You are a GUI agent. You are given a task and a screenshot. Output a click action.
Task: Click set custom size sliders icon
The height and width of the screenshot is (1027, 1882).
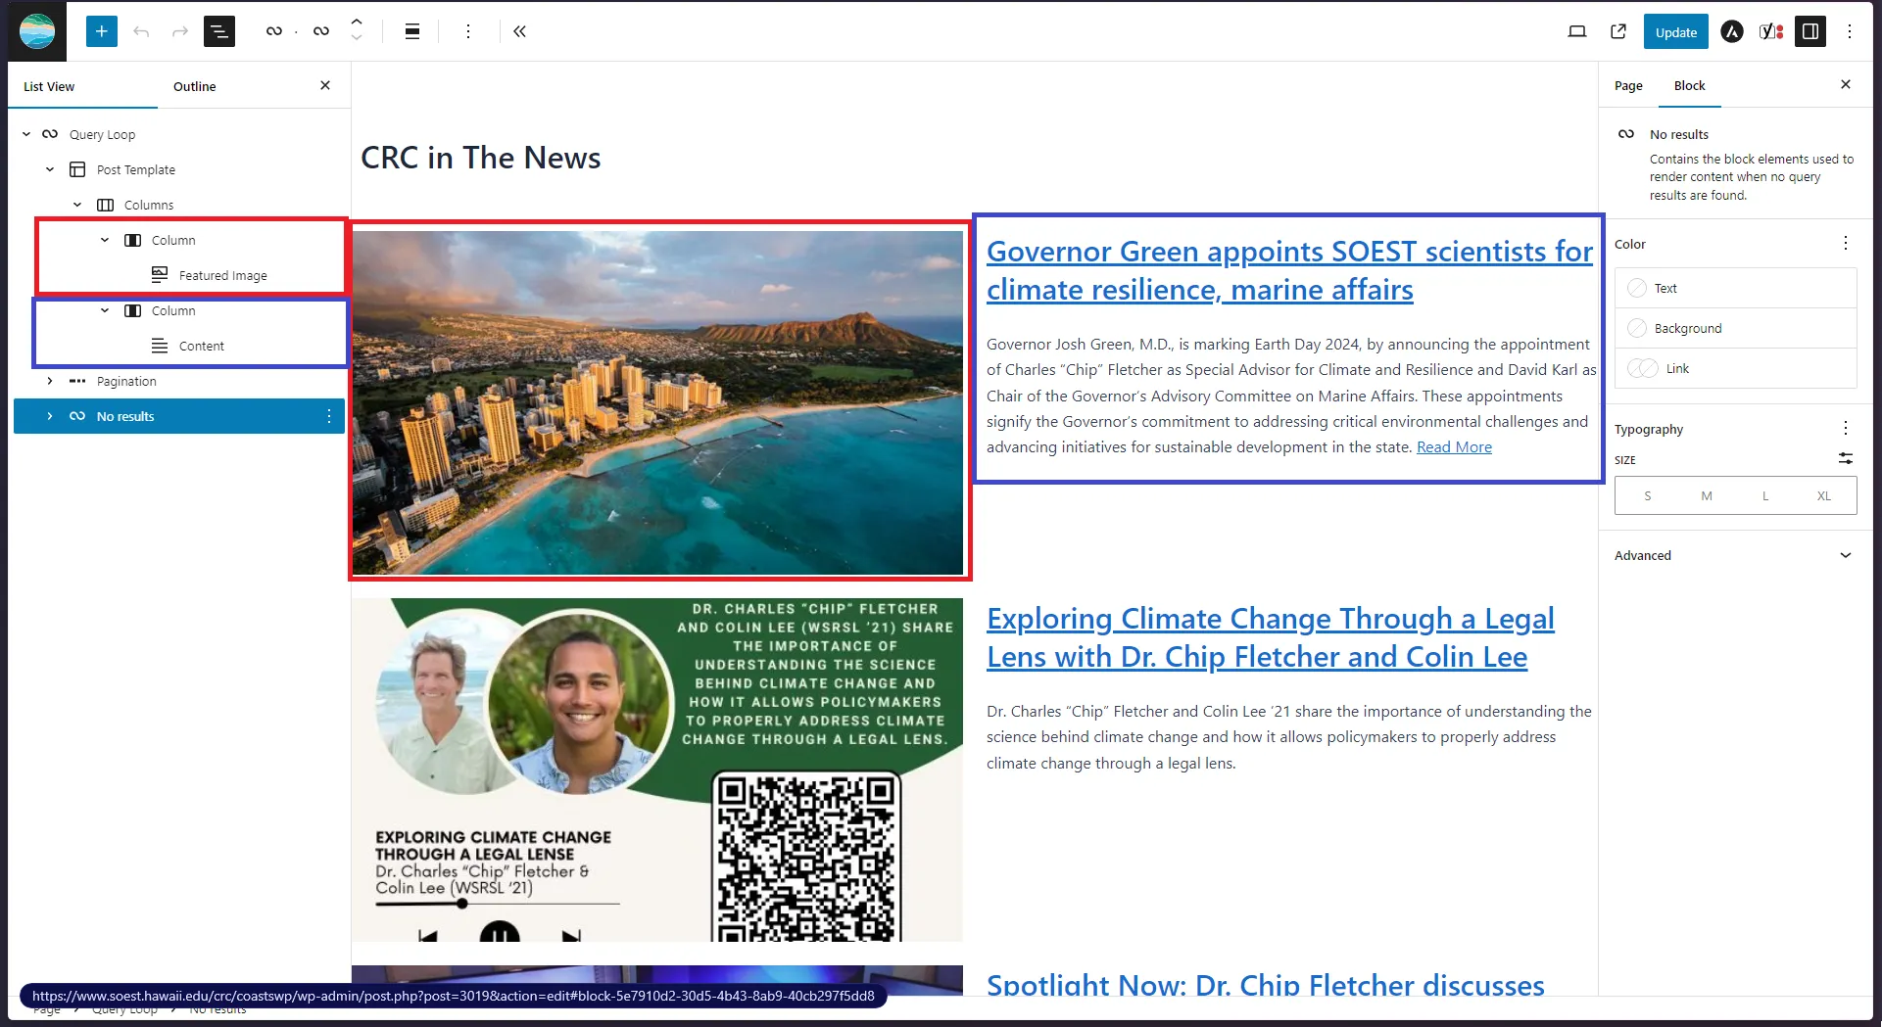1845,458
